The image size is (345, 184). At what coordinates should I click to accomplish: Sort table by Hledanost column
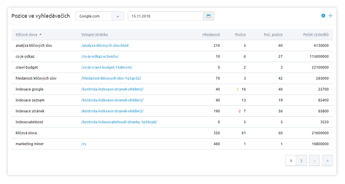tap(211, 34)
